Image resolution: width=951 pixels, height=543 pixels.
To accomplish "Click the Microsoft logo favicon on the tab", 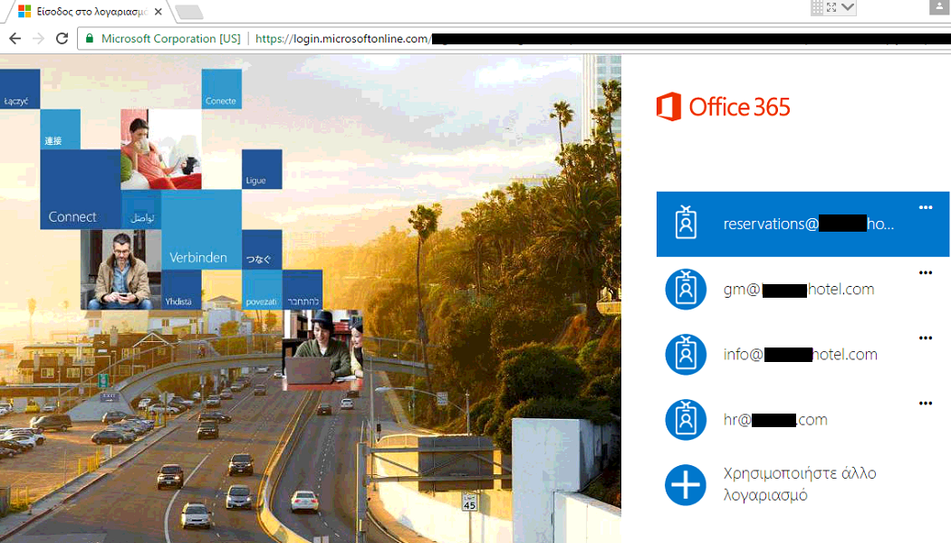I will point(24,11).
